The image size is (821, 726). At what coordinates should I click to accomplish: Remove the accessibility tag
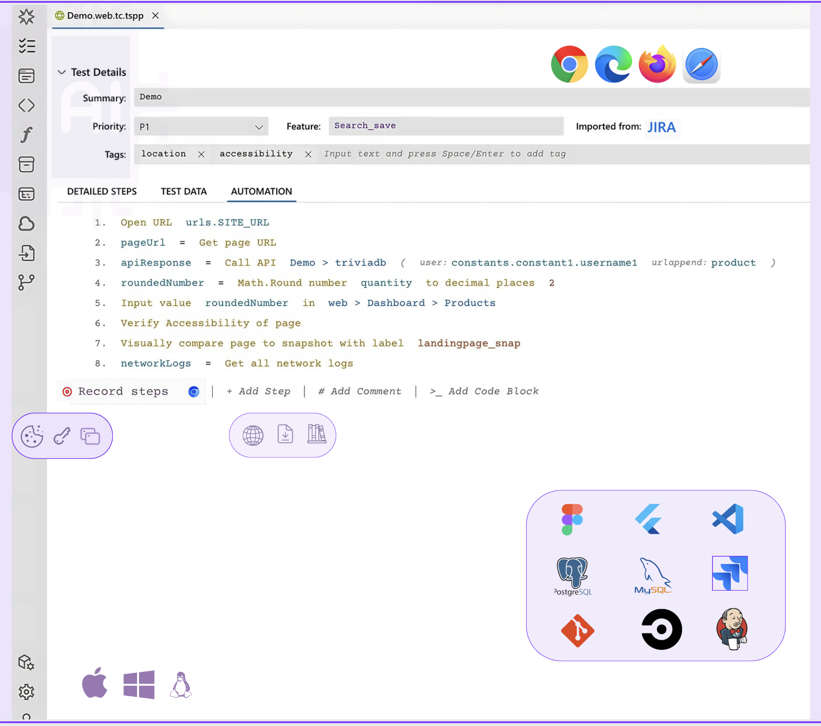(308, 154)
